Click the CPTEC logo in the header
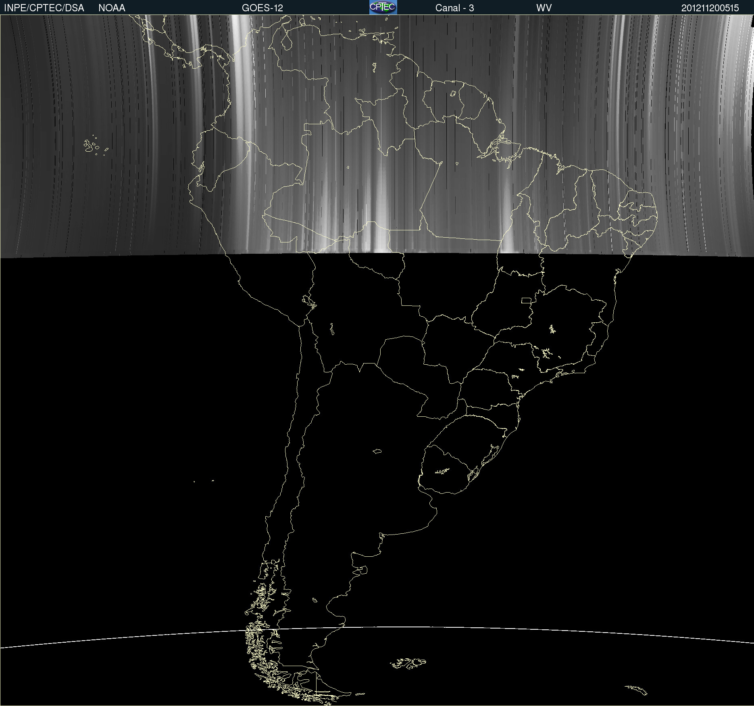Screen dimensions: 754x706 click(383, 7)
